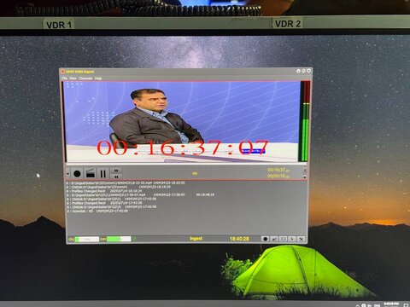
Task: Click the video preview with the timecode overlay
Action: (x=181, y=122)
